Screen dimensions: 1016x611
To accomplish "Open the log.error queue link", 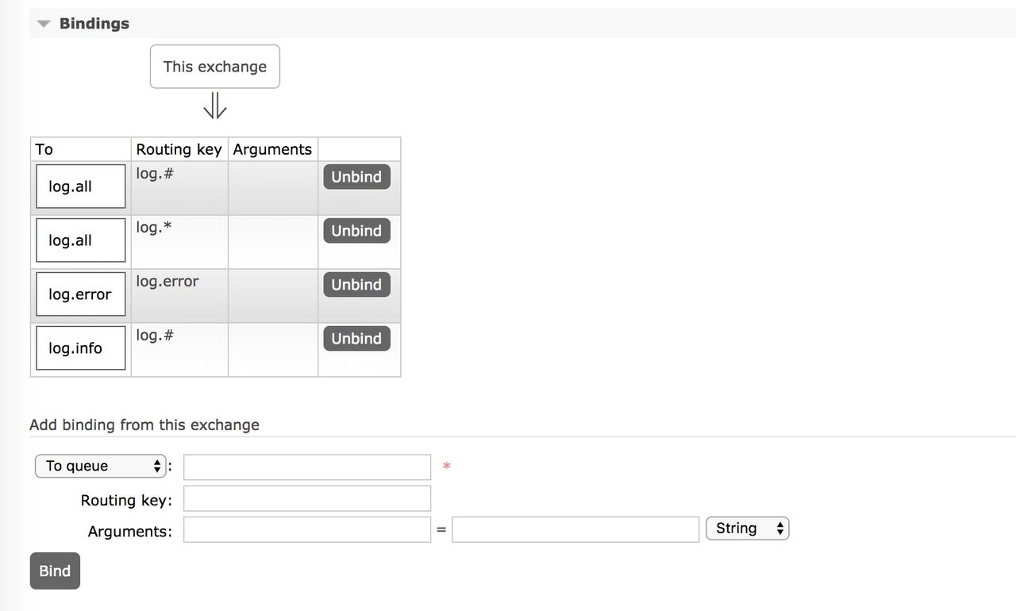I will [x=79, y=294].
